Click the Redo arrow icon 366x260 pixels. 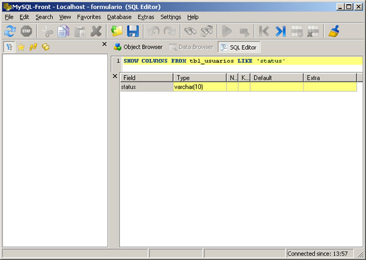[x=170, y=31]
